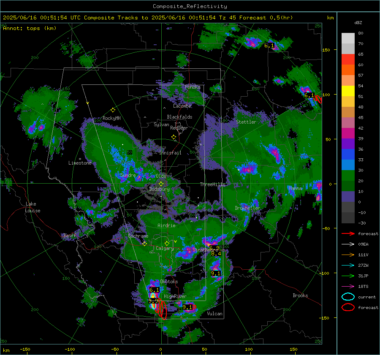Click the dBZ legend heading
The height and width of the screenshot is (355, 380).
click(x=358, y=23)
